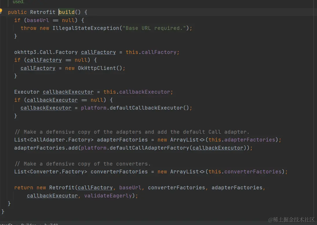Click the 'defensive copy of the converters' comment
317x225 pixels.
pyautogui.click(x=83, y=164)
